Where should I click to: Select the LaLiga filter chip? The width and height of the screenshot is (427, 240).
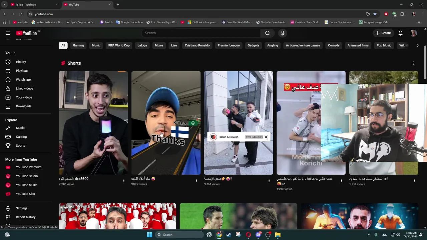[142, 45]
